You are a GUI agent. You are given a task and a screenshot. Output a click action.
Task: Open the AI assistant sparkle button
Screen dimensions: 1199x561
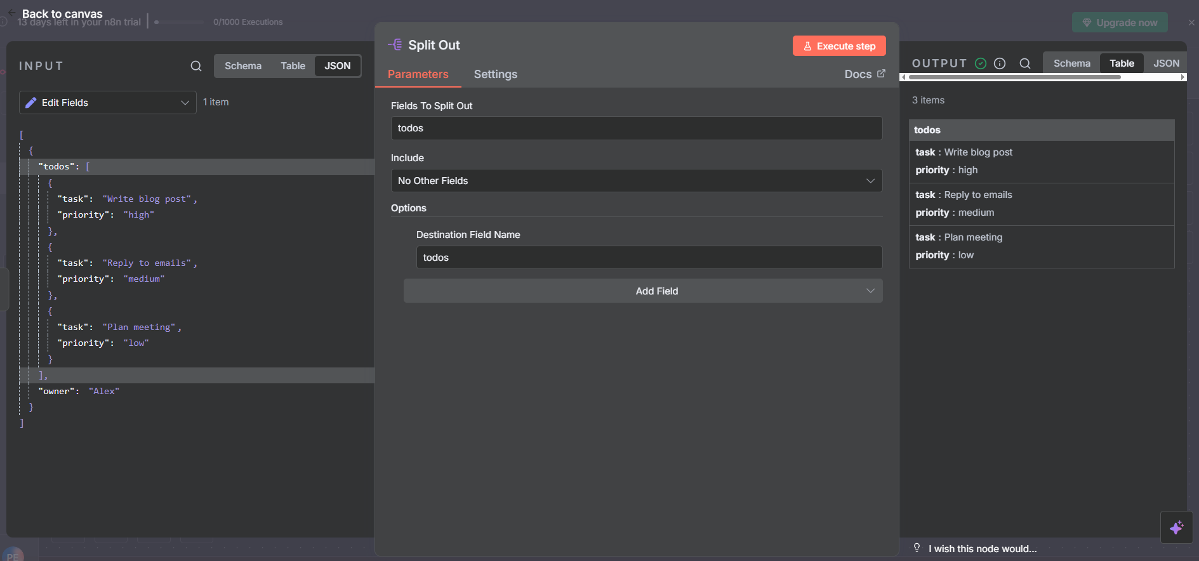tap(1176, 527)
